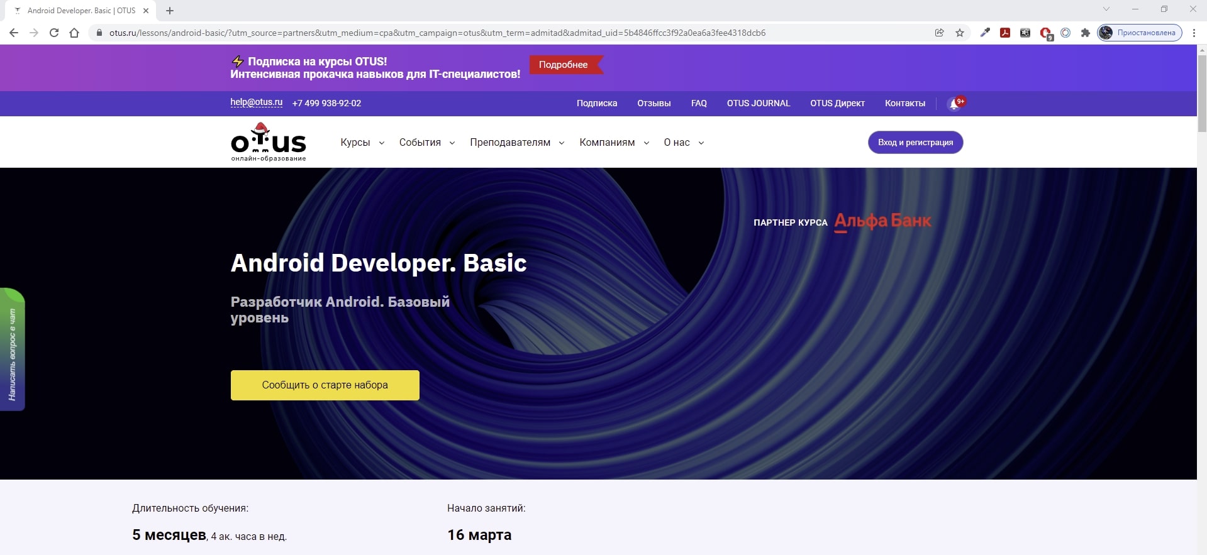
Task: Open Отзывы page
Action: (x=654, y=103)
